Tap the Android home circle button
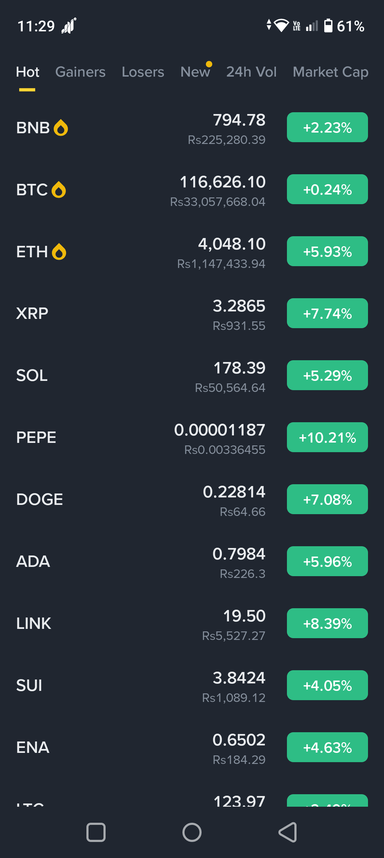 tap(192, 832)
